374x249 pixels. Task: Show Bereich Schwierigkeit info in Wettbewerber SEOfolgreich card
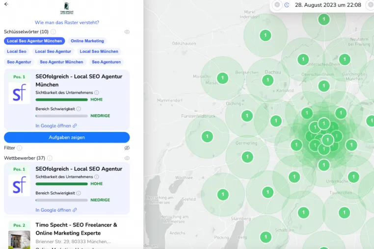[79, 193]
